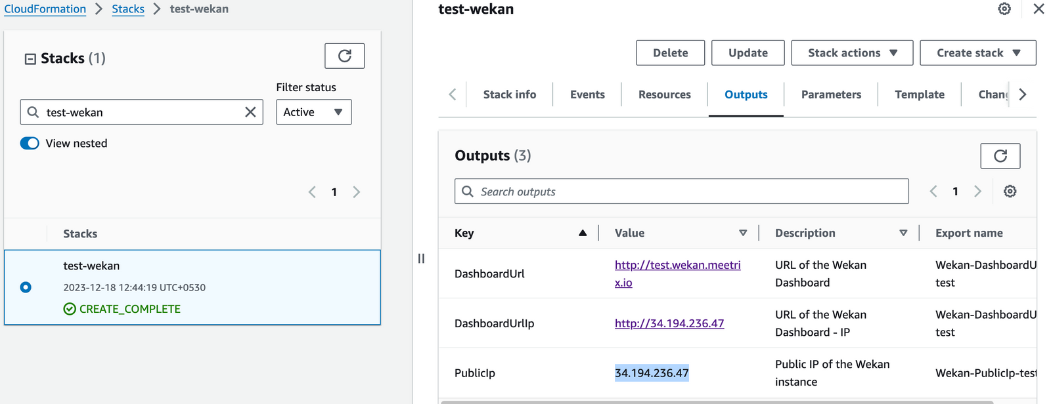Switch to the Resources tab

664,94
